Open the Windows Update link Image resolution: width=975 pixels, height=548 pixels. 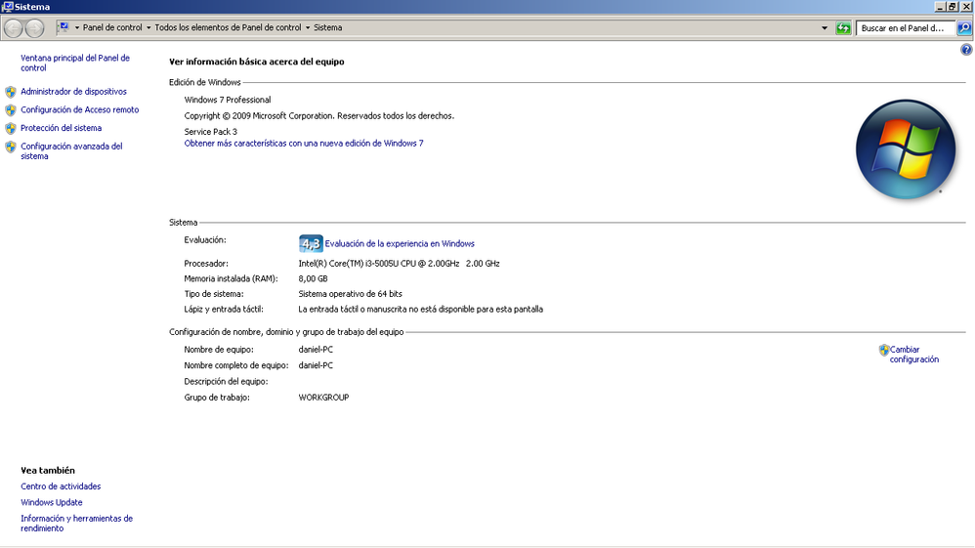(x=52, y=503)
